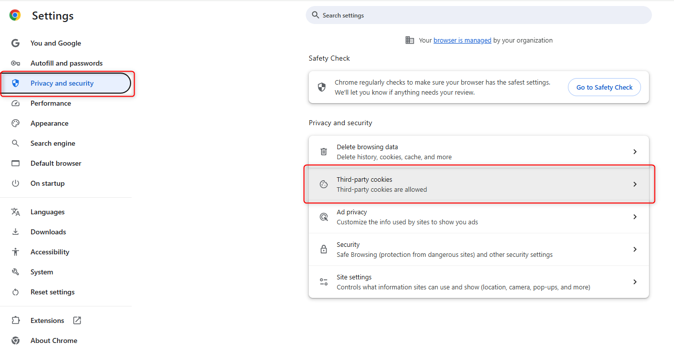Click the restore icon for Reset settings
The image size is (674, 358).
(x=16, y=292)
